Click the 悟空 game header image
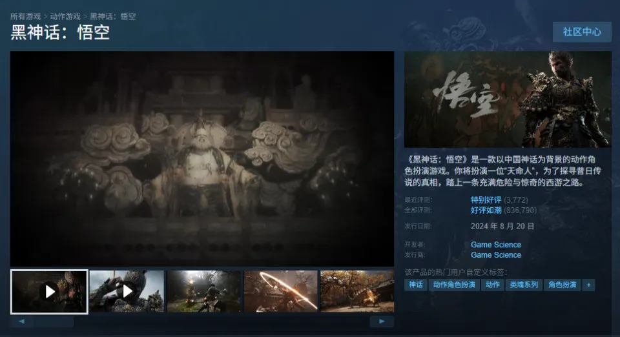Screen dimensions: 620x337 point(508,99)
